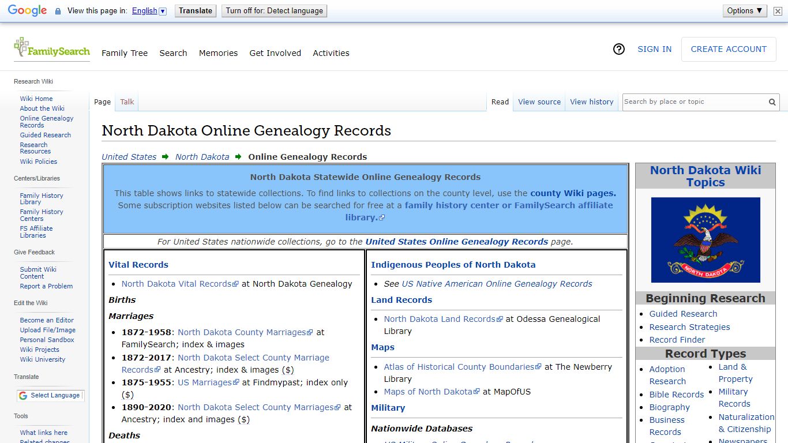The height and width of the screenshot is (443, 788).
Task: Click Submit Wiki Content
Action: click(38, 273)
